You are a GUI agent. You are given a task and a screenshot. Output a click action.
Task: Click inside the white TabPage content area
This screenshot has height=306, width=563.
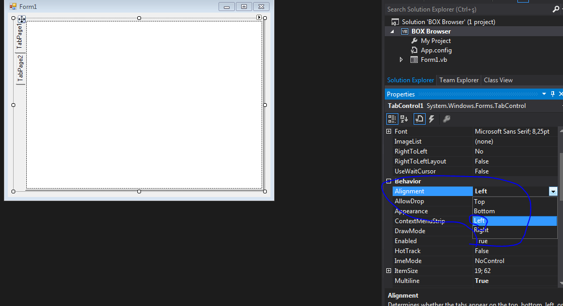coord(144,105)
